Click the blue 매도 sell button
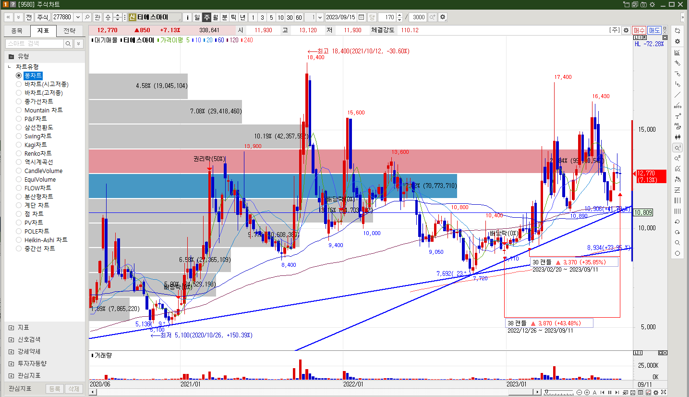 coord(654,30)
